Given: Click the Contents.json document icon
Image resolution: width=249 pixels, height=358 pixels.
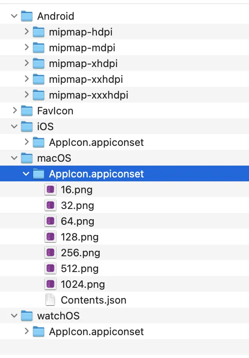Looking at the screenshot, I should (50, 300).
